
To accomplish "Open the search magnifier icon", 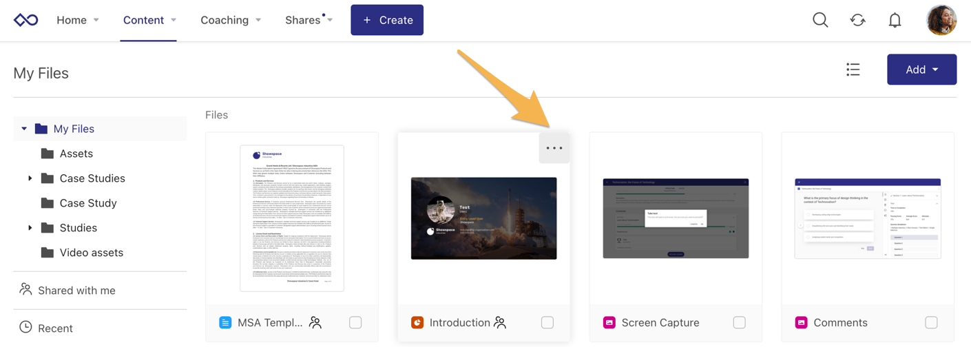I will coord(820,20).
